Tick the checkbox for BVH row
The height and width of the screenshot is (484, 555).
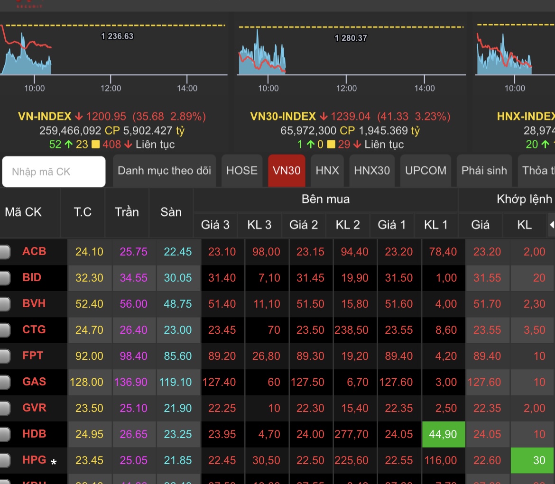point(5,304)
